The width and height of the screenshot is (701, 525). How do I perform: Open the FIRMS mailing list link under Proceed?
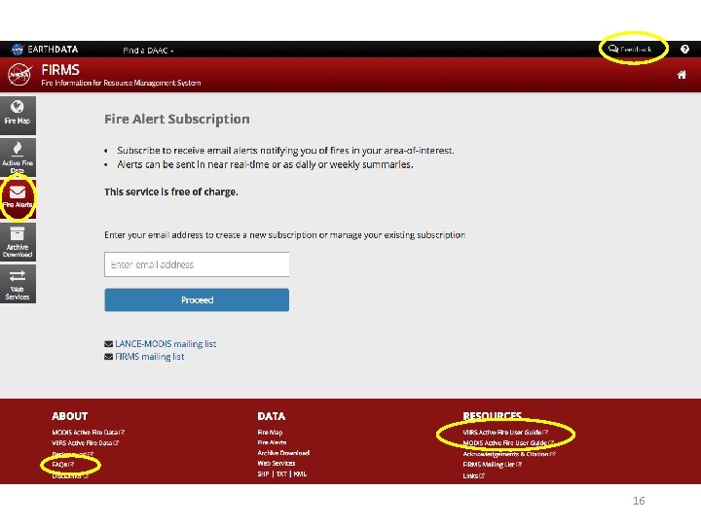pyautogui.click(x=149, y=356)
